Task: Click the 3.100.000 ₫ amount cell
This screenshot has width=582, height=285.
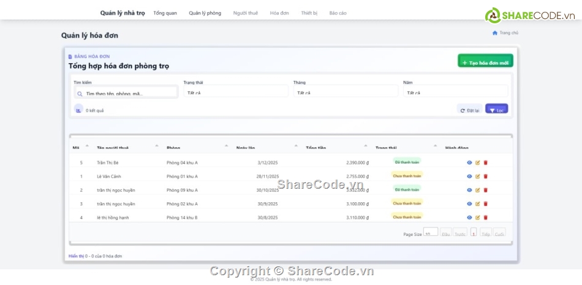Action: [x=357, y=204]
